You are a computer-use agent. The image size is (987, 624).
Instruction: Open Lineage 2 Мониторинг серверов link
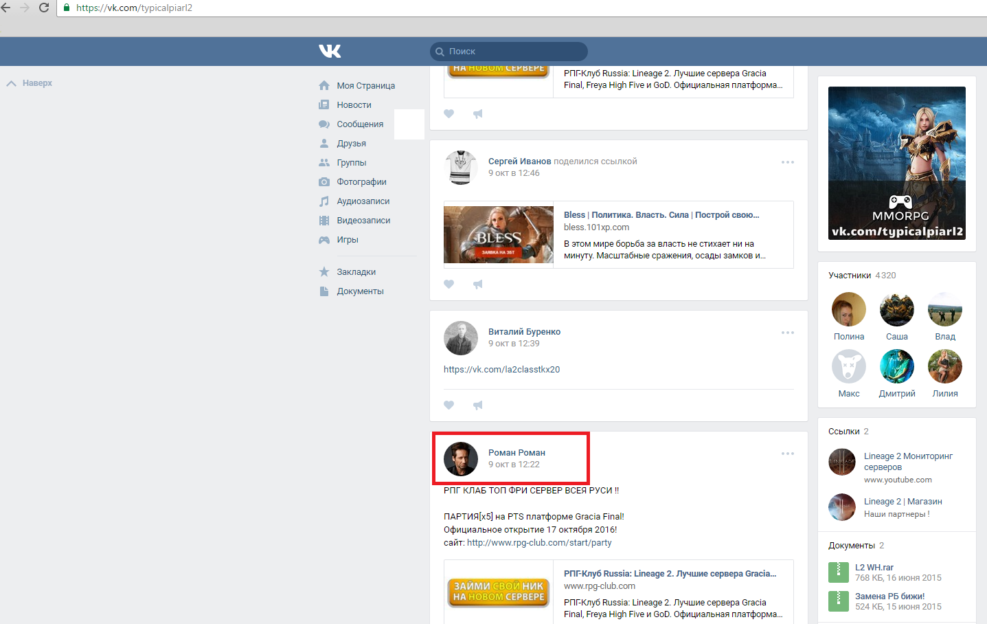point(908,462)
